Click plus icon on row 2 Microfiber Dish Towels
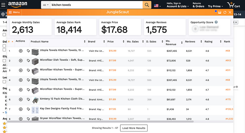This screenshot has height=133, width=245. click(x=21, y=60)
